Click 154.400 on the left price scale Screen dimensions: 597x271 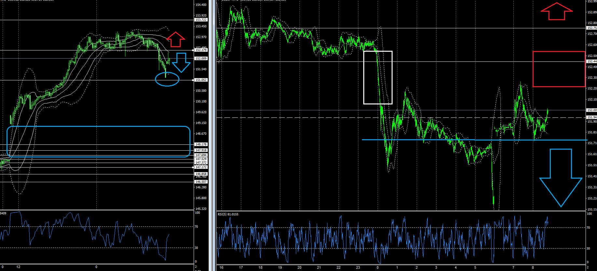(x=201, y=5)
